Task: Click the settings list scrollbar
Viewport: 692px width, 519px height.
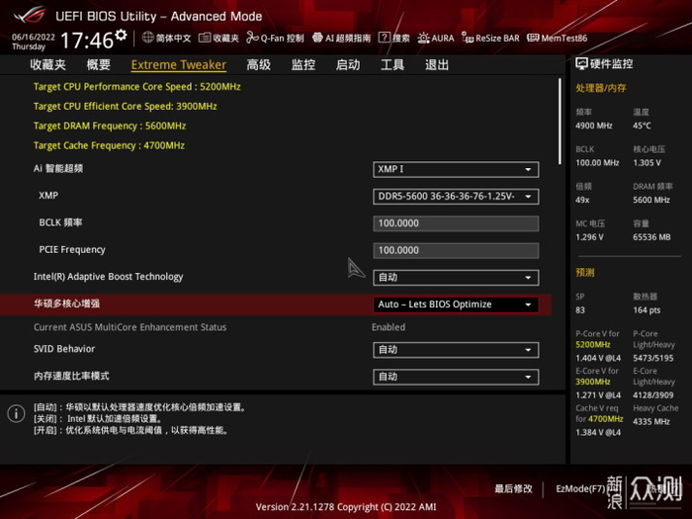Action: (x=560, y=122)
